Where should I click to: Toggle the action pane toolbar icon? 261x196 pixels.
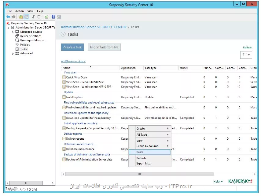click(x=59, y=17)
